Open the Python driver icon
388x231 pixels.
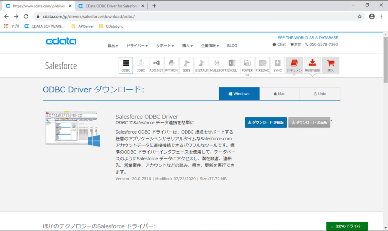[171, 65]
